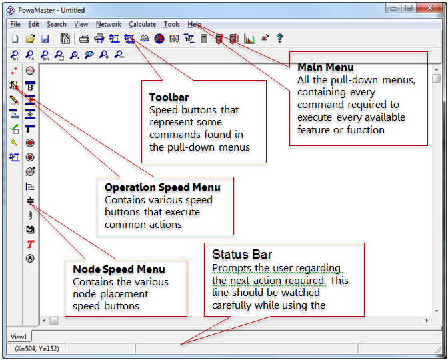Click the open book toolbar icon
Screen dimensions: 448x360
[x=144, y=38]
